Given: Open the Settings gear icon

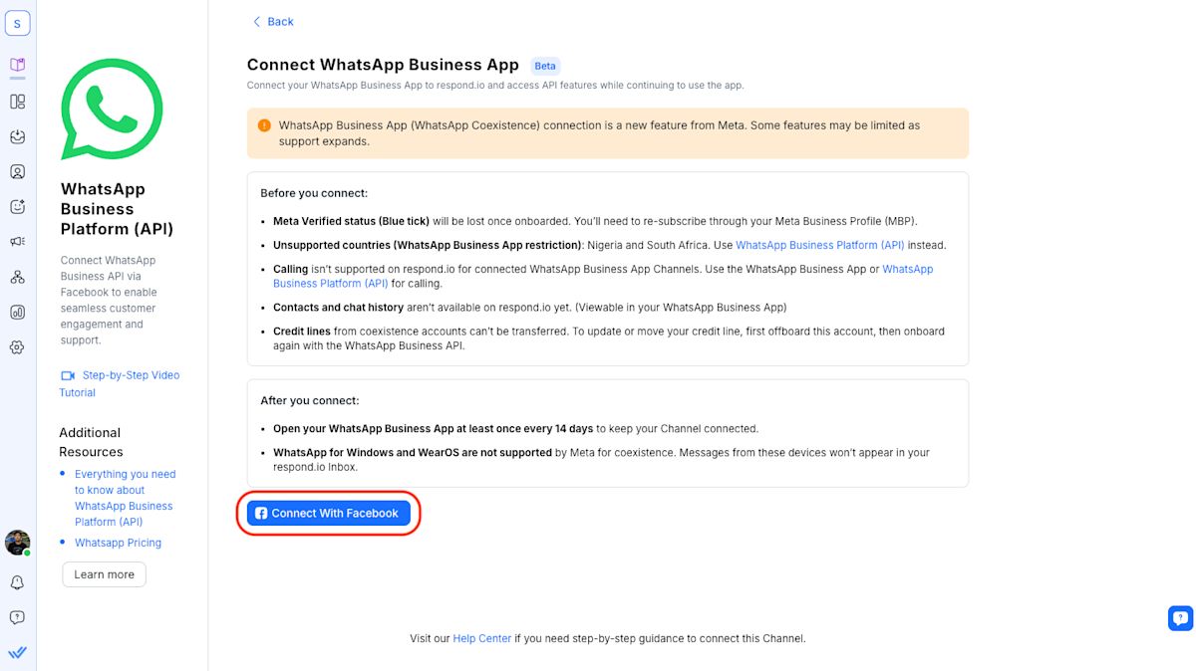Looking at the screenshot, I should point(17,347).
